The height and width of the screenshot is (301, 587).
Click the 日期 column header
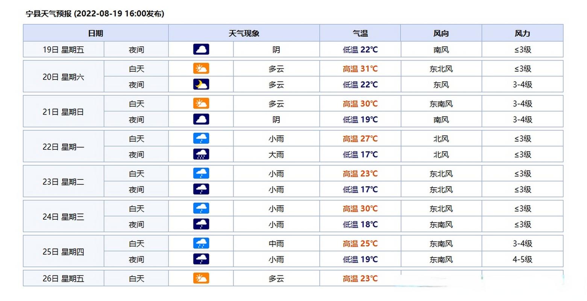click(x=96, y=33)
